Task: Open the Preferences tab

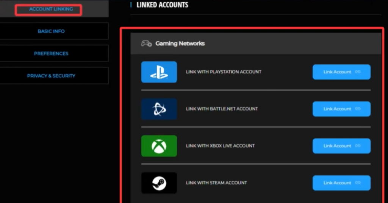Action: (51, 53)
